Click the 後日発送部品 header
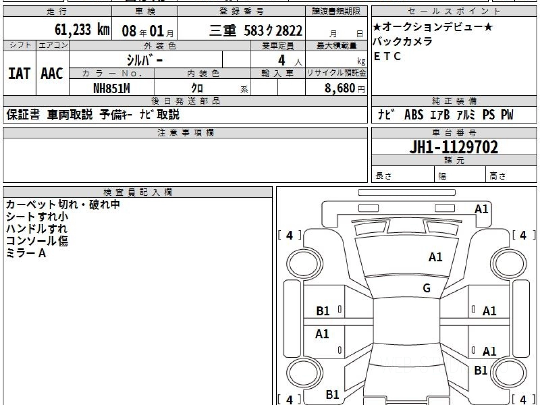 [185, 101]
